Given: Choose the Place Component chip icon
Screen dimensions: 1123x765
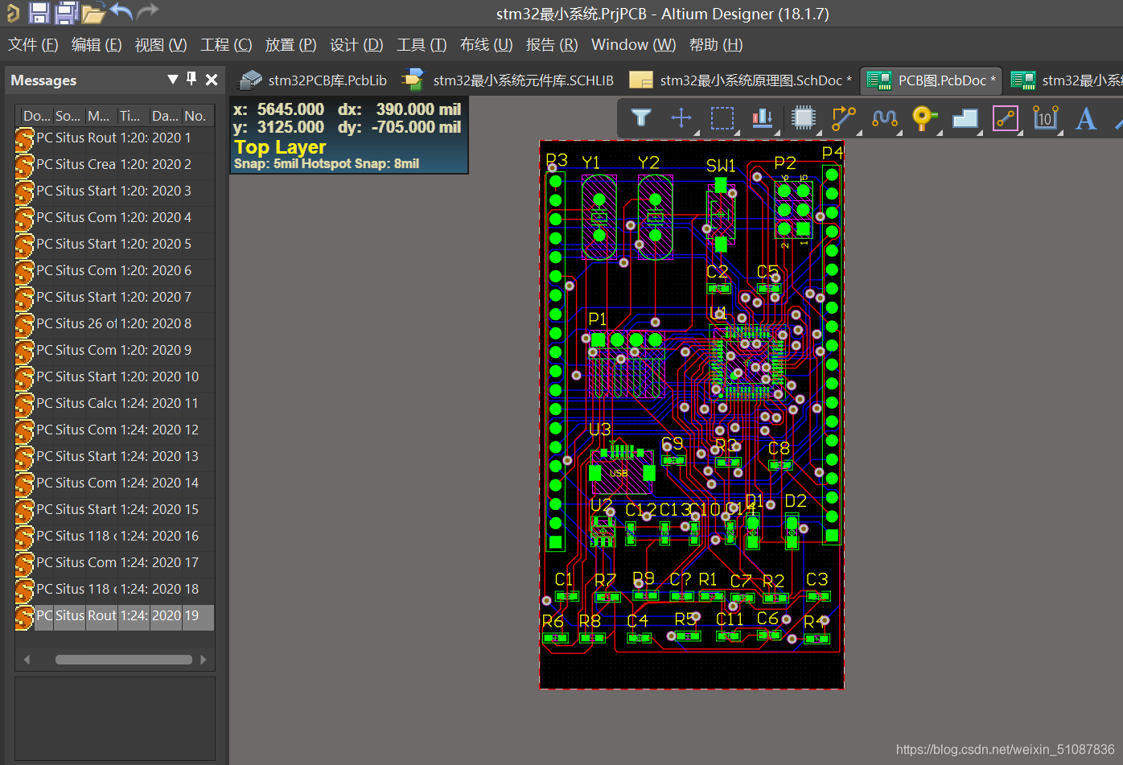Looking at the screenshot, I should pyautogui.click(x=803, y=118).
